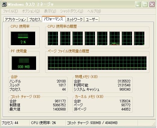
Task: Switch to the アプリケーション tab
Action: (15, 19)
